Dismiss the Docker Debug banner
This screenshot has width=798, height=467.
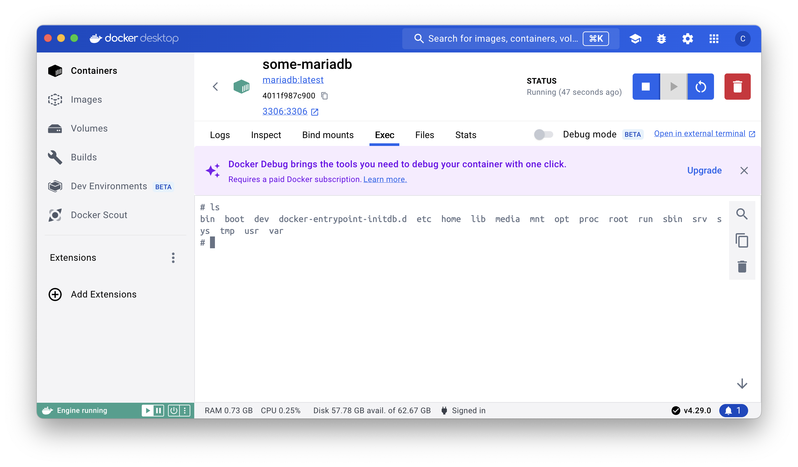[x=744, y=171]
